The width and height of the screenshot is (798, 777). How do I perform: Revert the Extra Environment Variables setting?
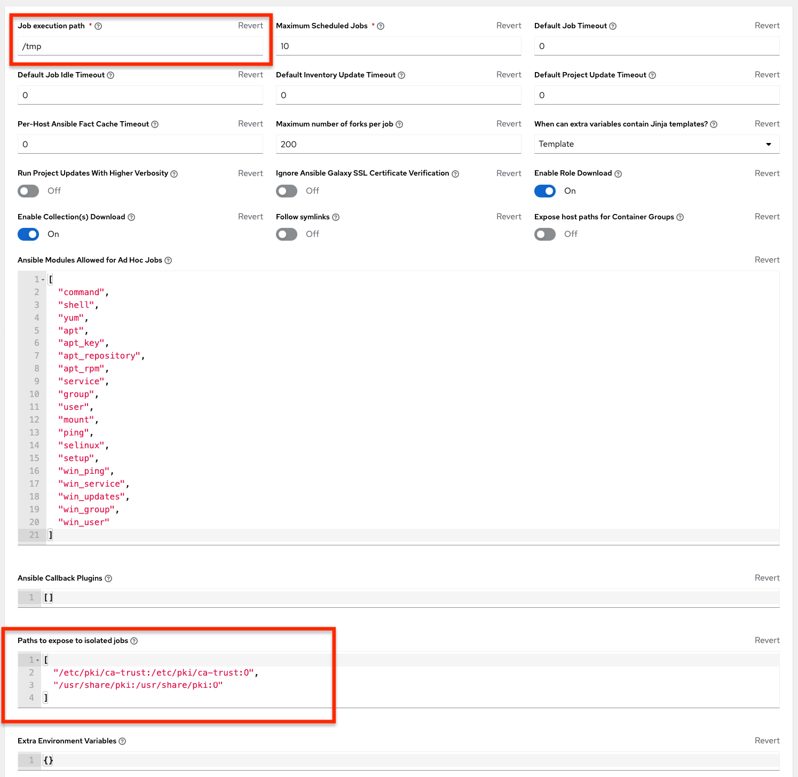pos(767,741)
